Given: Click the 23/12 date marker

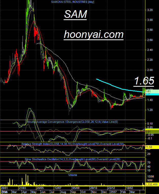Looking at the screenshot, I should 111,188.
